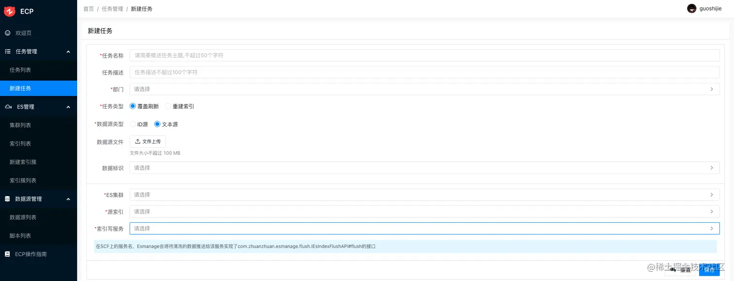Click the 重置 button

681,270
